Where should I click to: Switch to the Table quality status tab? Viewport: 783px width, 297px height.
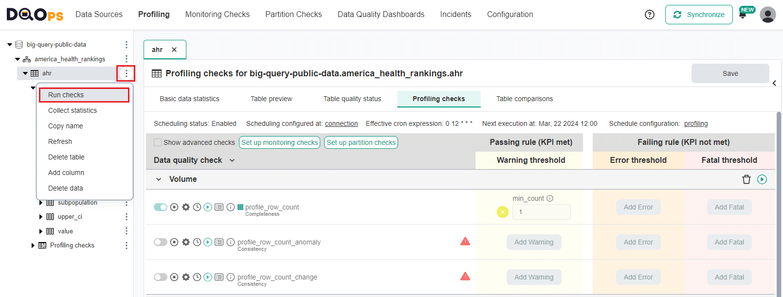352,99
